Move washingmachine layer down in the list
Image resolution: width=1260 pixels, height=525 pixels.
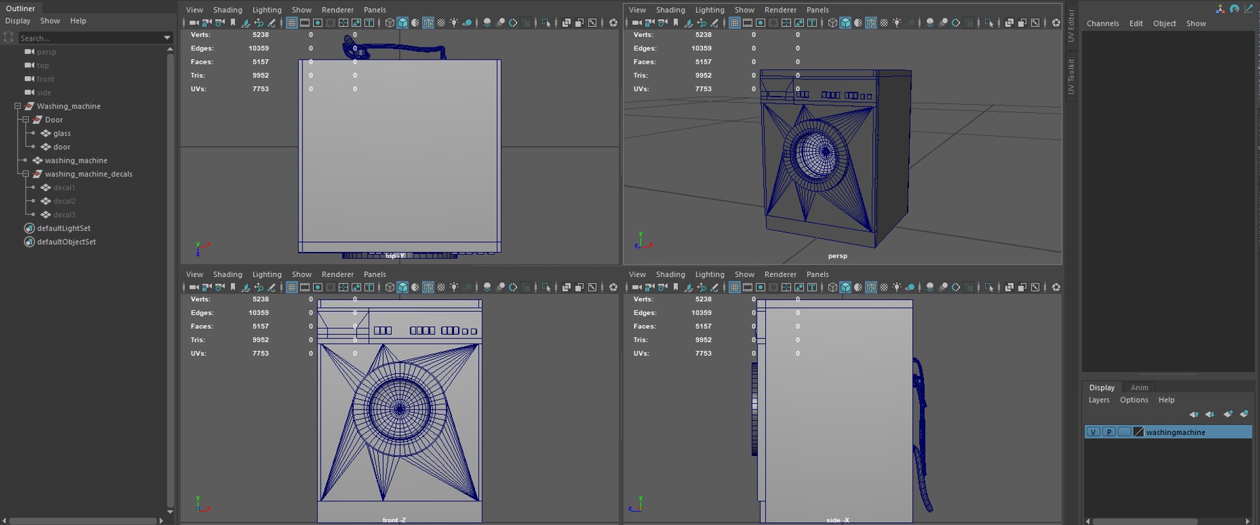pos(1209,414)
